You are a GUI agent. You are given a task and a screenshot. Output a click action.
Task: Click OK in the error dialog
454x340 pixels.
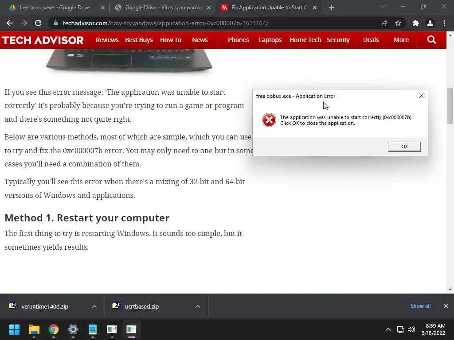pyautogui.click(x=404, y=147)
